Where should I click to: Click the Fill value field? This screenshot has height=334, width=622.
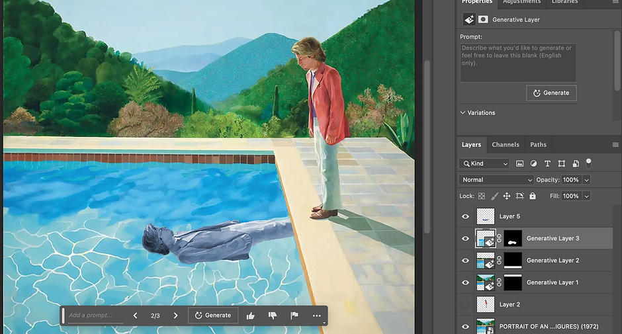click(x=571, y=196)
